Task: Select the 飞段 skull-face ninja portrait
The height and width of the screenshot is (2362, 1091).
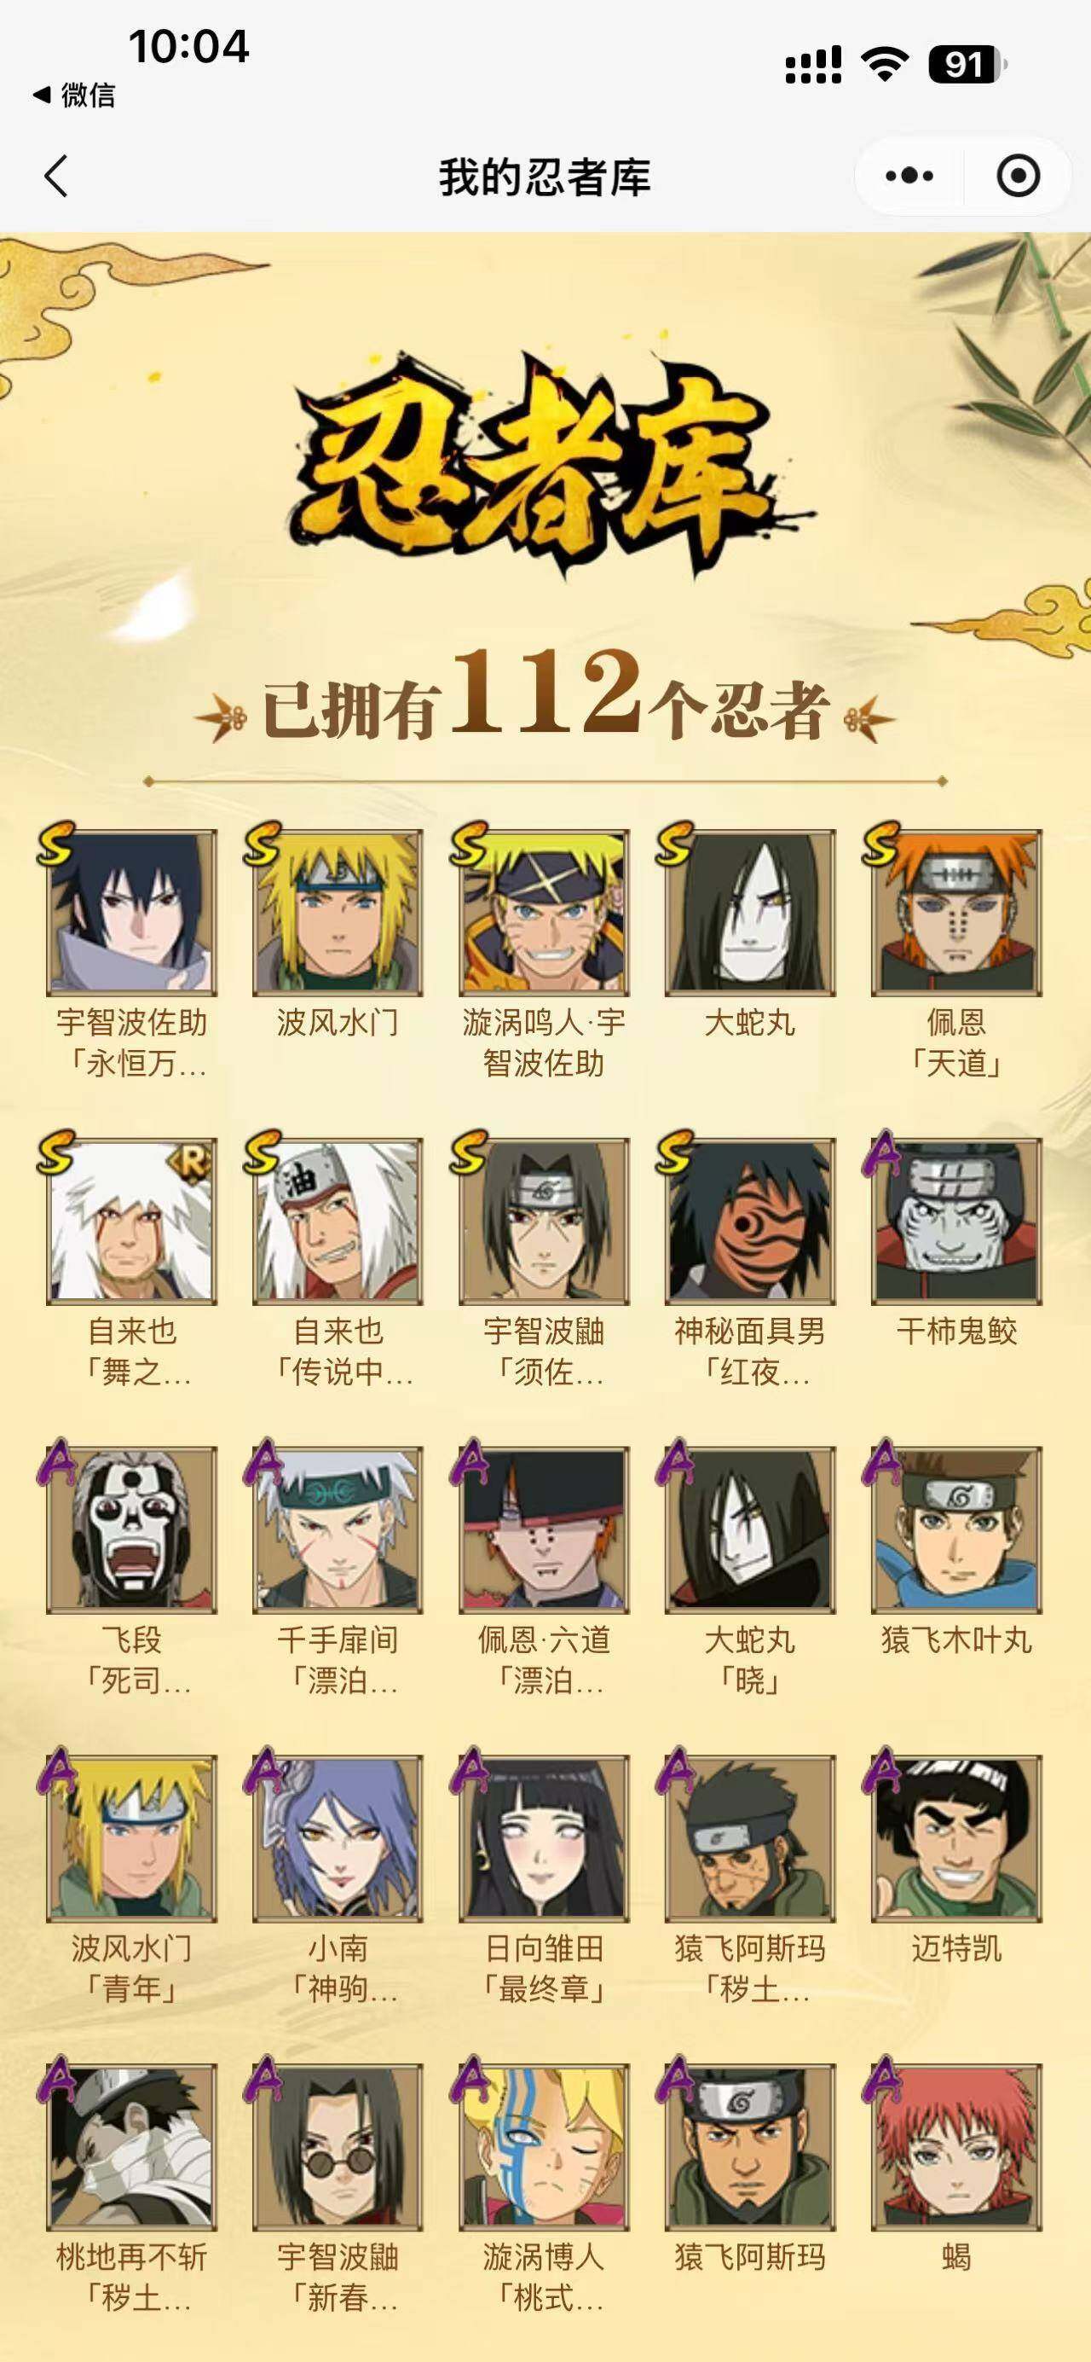Action: point(132,1529)
